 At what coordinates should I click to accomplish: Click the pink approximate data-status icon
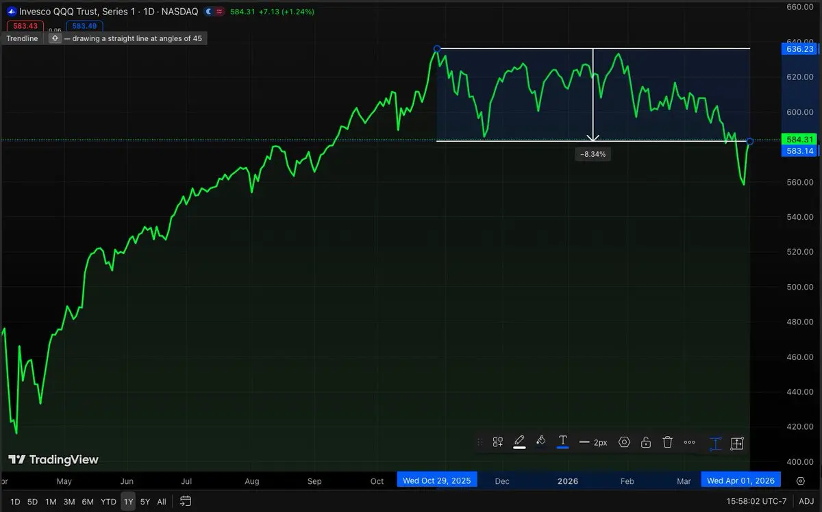[219, 12]
